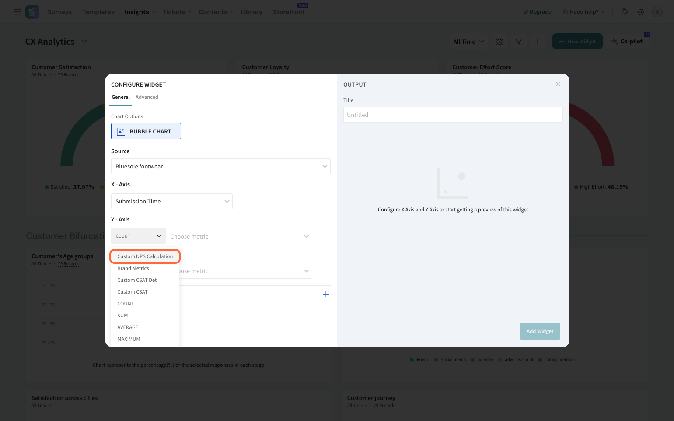Image resolution: width=674 pixels, height=421 pixels.
Task: Choose AVERAGE from the aggregation list
Action: 128,327
